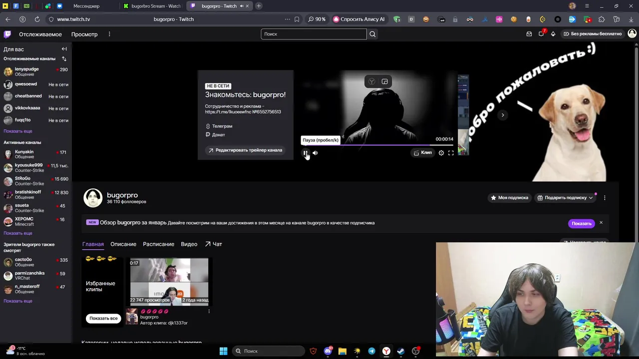639x359 pixels.
Task: Open Чат popout tab
Action: coord(214,244)
